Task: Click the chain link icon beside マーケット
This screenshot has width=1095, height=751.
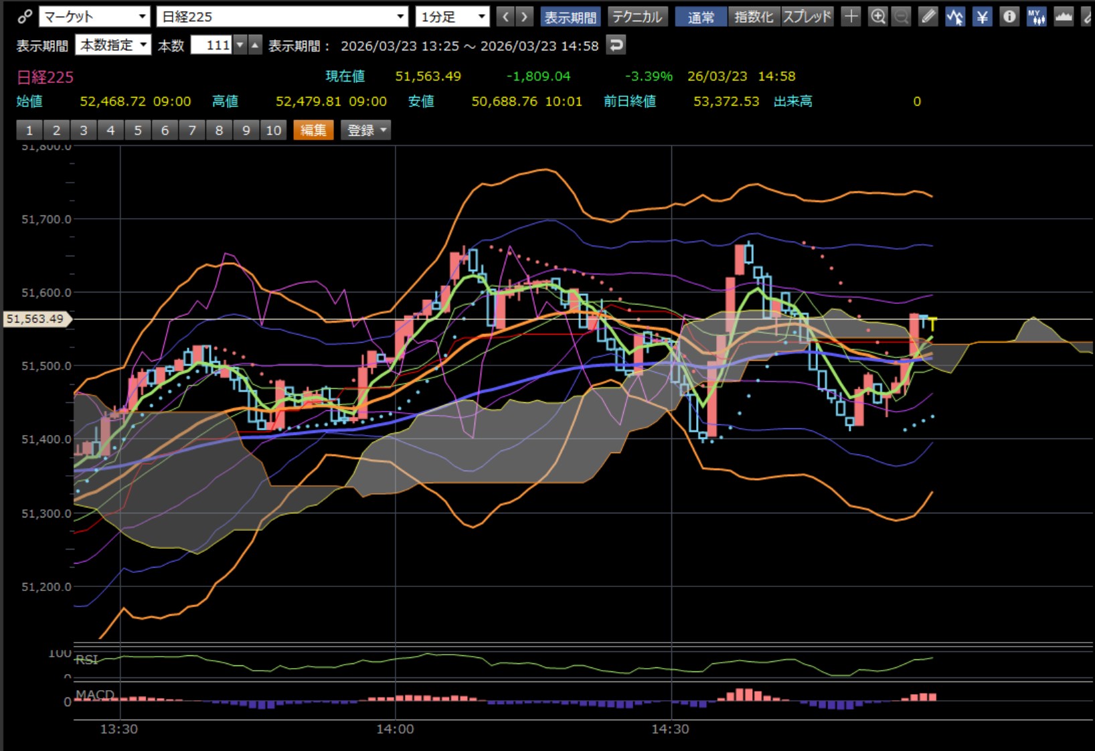Action: pos(25,17)
